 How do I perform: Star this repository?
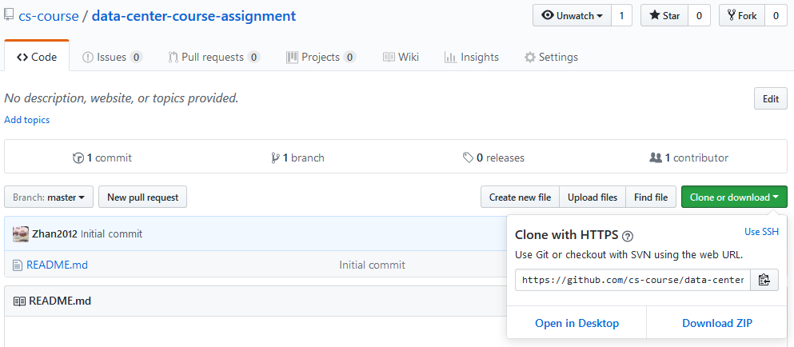click(x=663, y=15)
